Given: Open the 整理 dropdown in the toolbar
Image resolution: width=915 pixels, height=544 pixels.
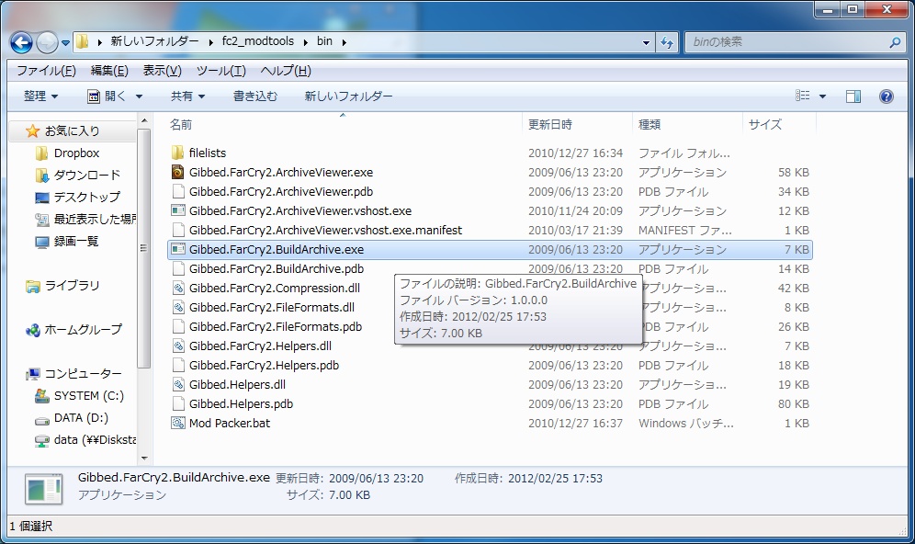Looking at the screenshot, I should [x=40, y=96].
